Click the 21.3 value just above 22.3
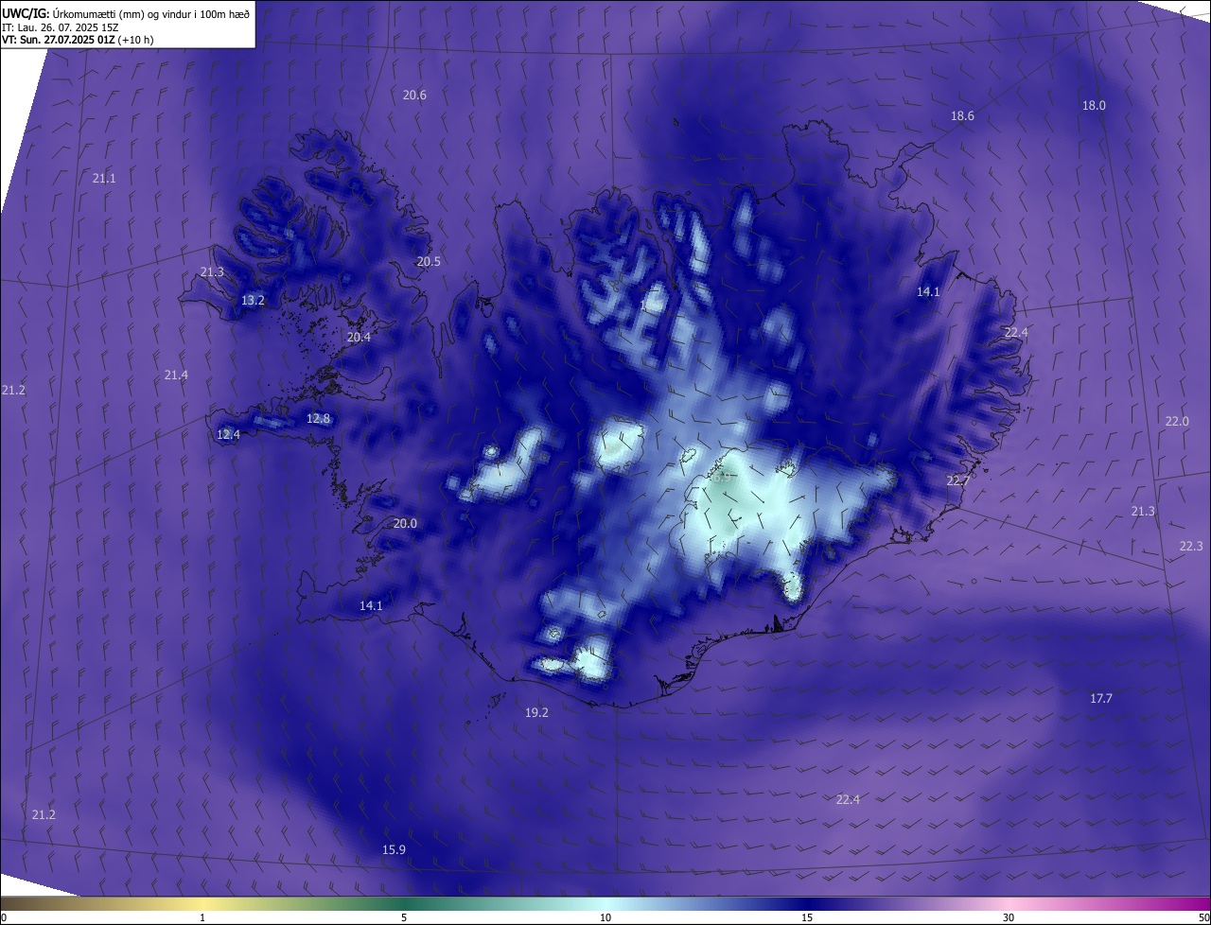This screenshot has width=1211, height=925. (1143, 511)
